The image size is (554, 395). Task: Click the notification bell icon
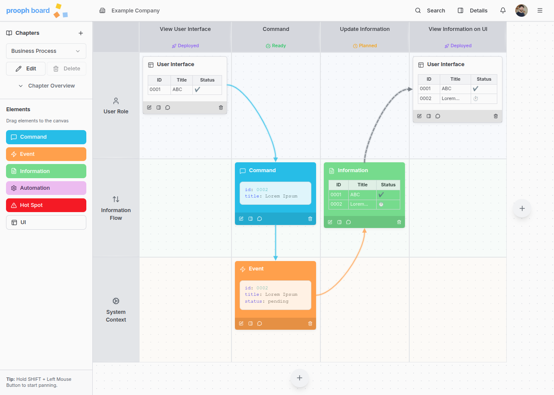(x=503, y=11)
